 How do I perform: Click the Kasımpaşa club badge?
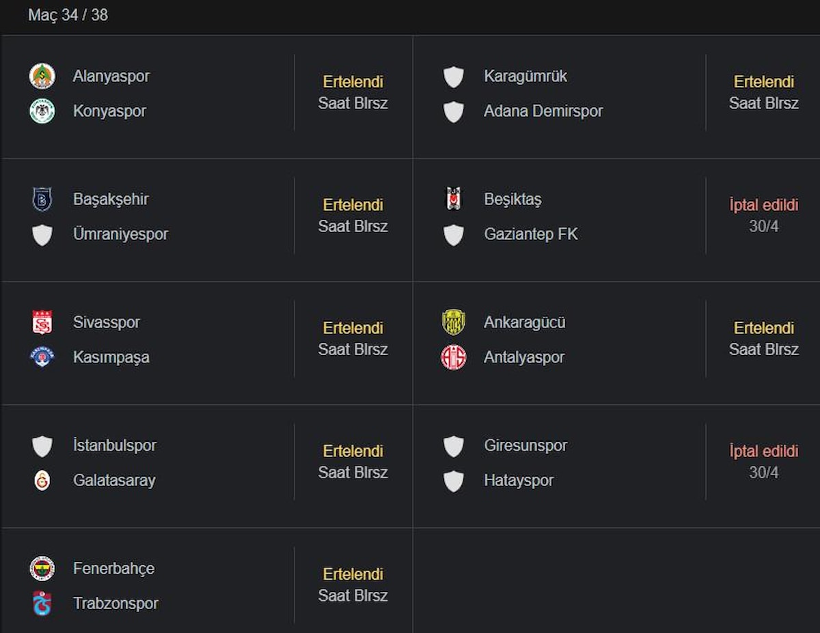click(42, 356)
